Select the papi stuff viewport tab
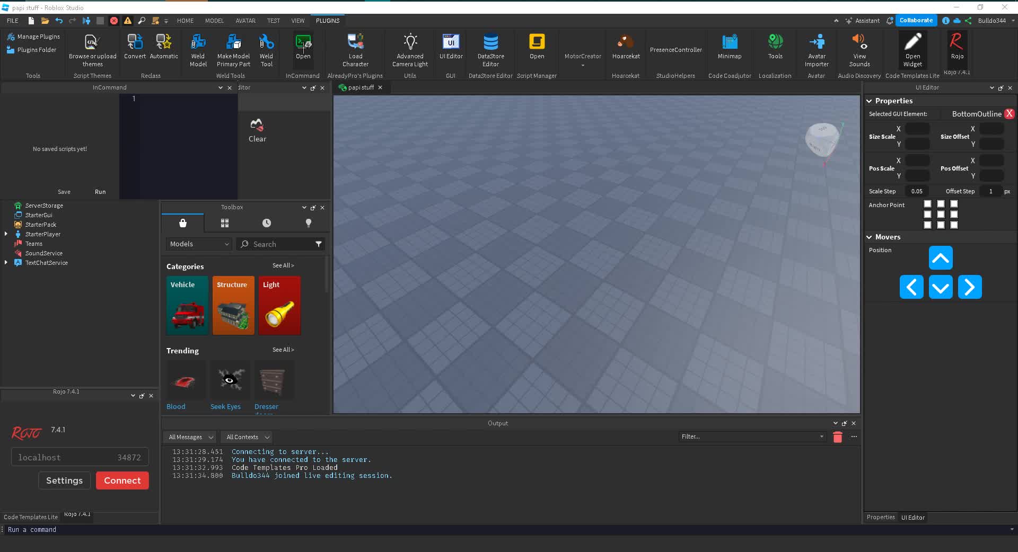The width and height of the screenshot is (1018, 552). click(x=361, y=87)
